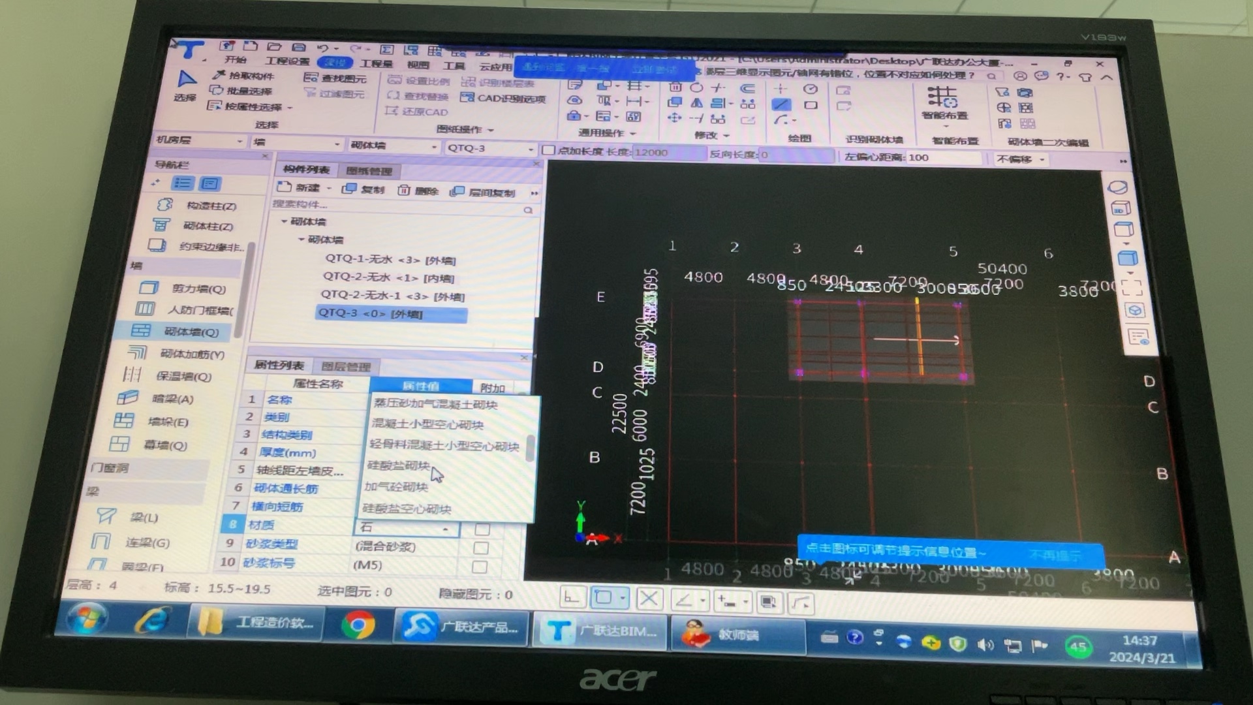
Task: Switch to the 图纸管理 tab
Action: (x=369, y=171)
